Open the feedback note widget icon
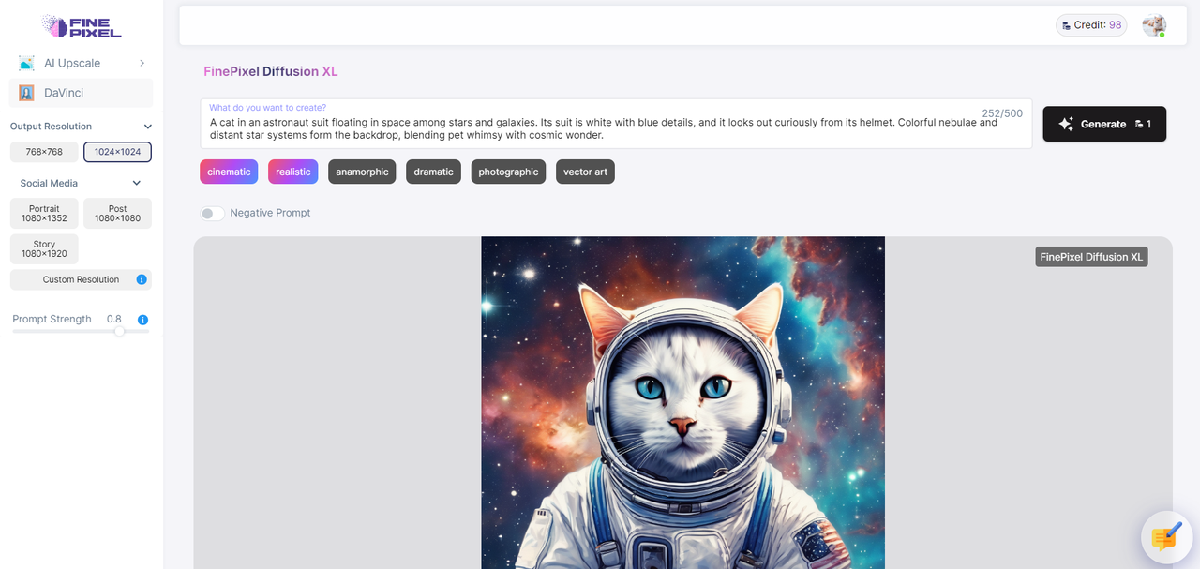 [x=1166, y=537]
